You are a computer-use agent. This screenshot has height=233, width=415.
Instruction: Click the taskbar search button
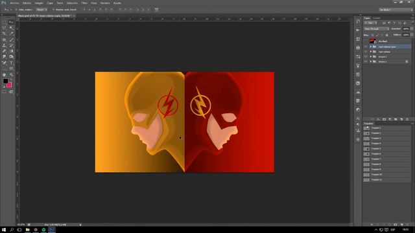(x=12, y=230)
